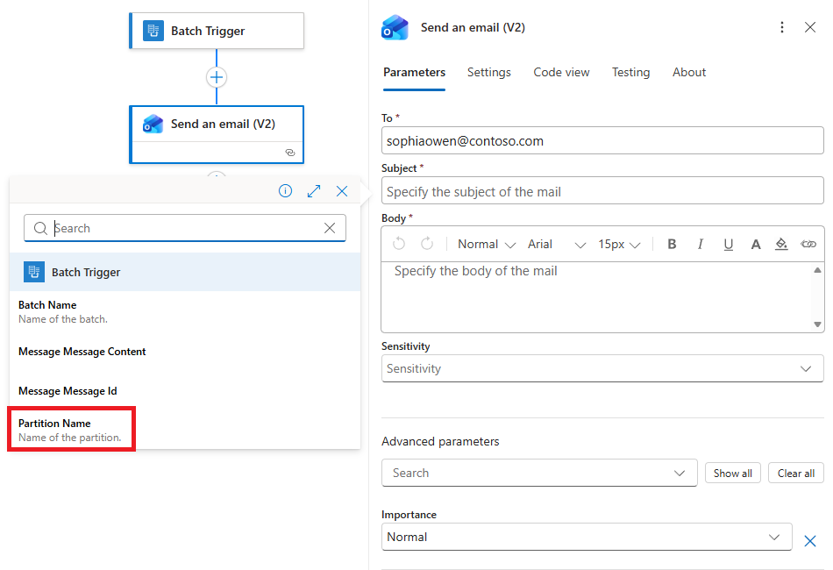Open the Arial font family dropdown
This screenshot has height=570, width=833.
tap(556, 244)
